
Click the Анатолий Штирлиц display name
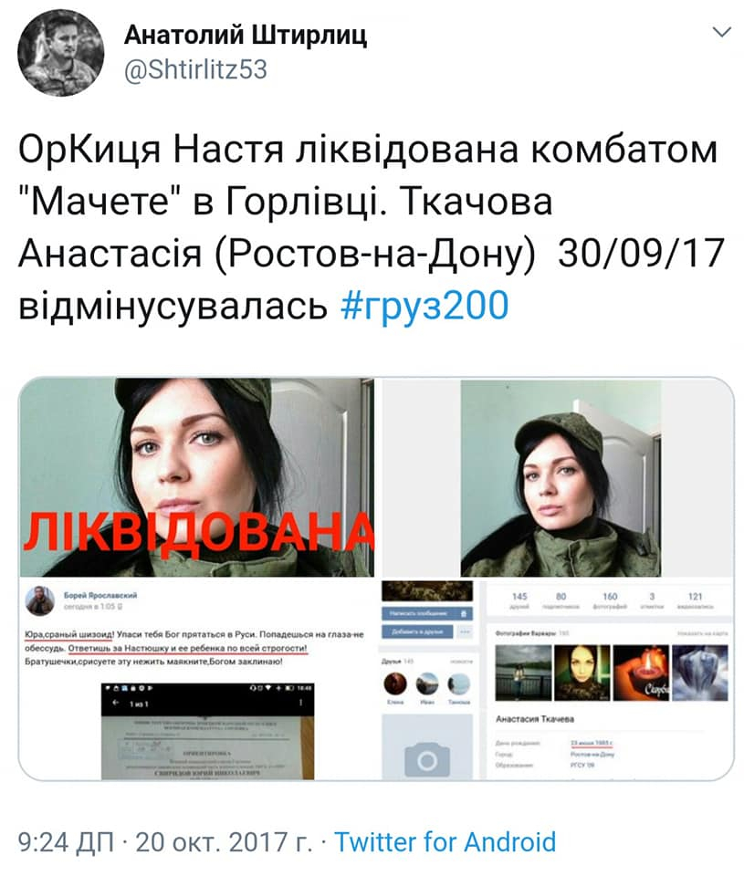[246, 36]
